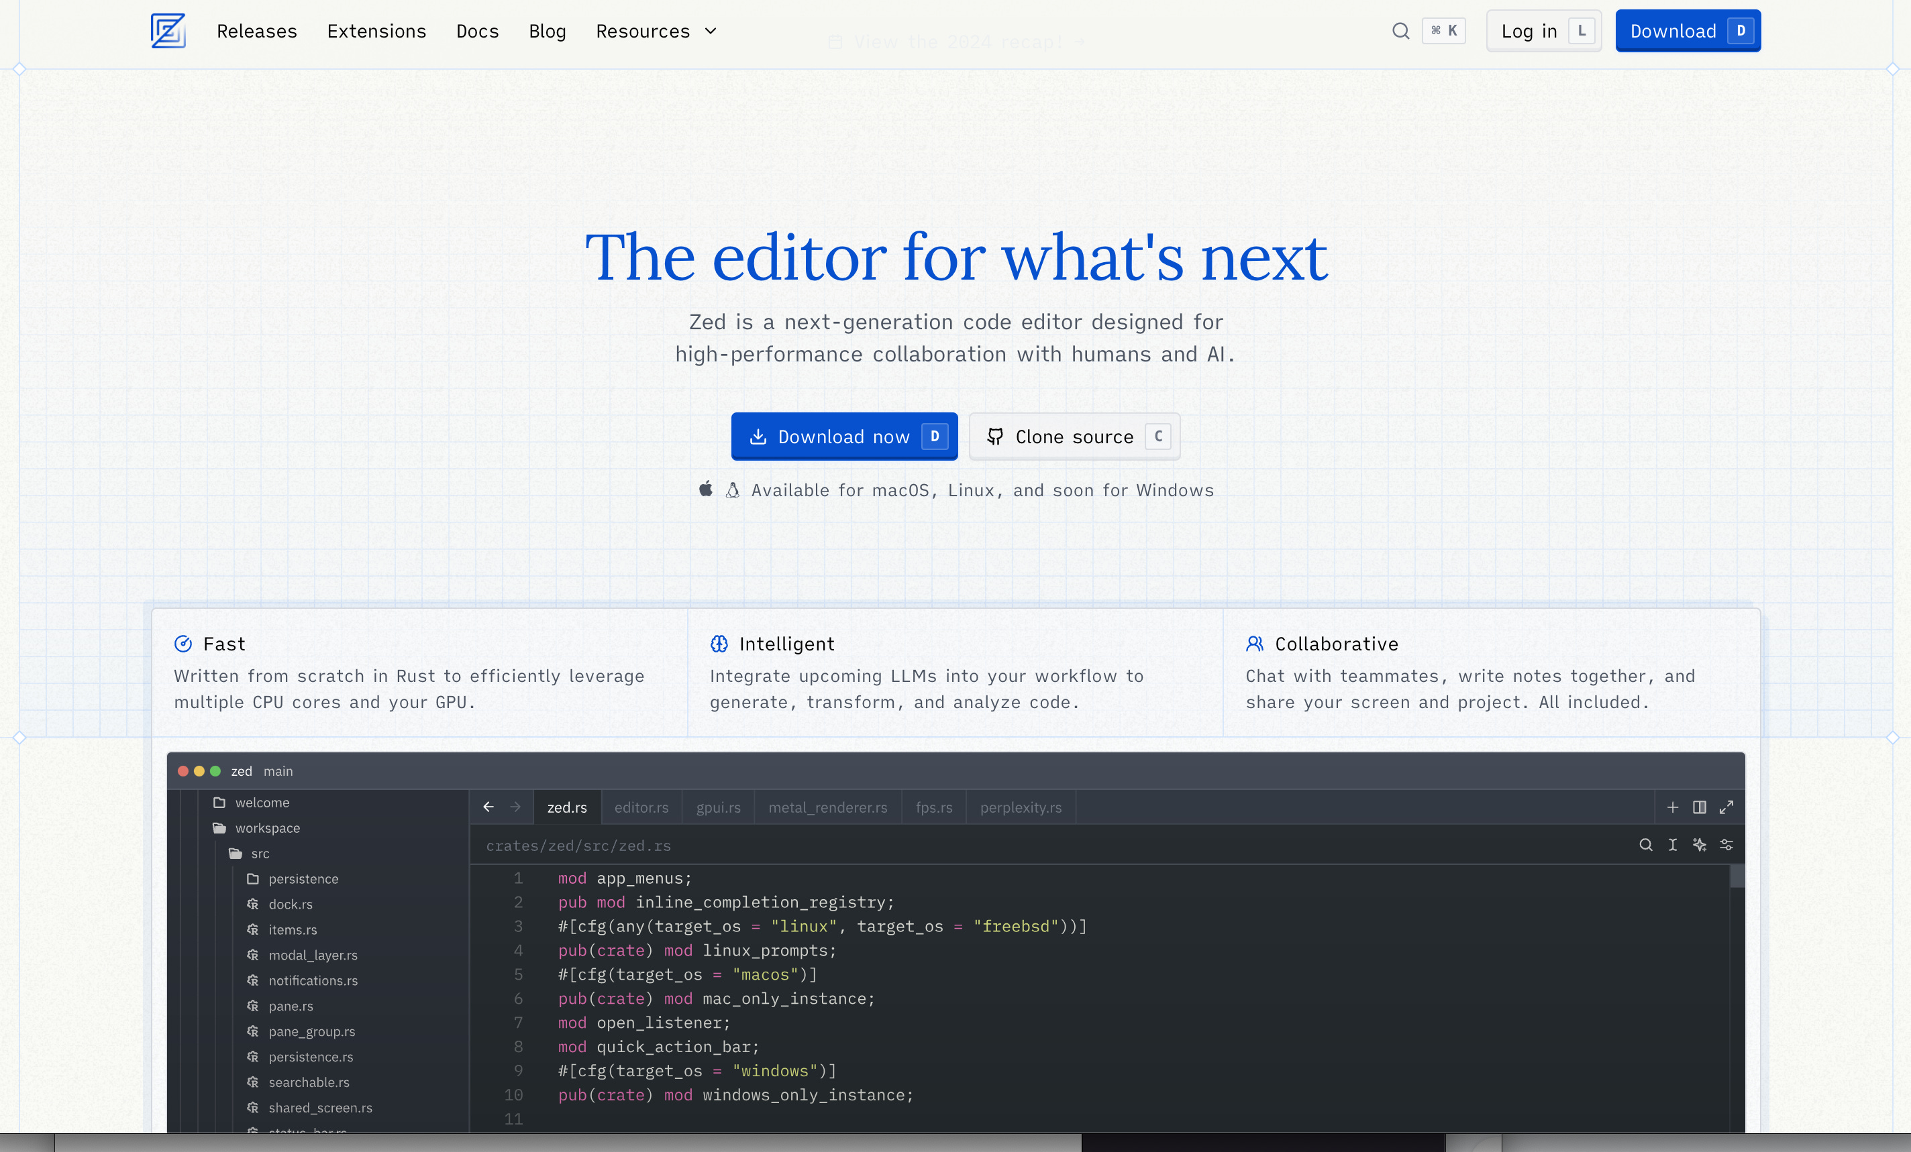Screen dimensions: 1911x1152
Task: Click the Rust file icon beside pane.rs
Action: [x=253, y=1005]
